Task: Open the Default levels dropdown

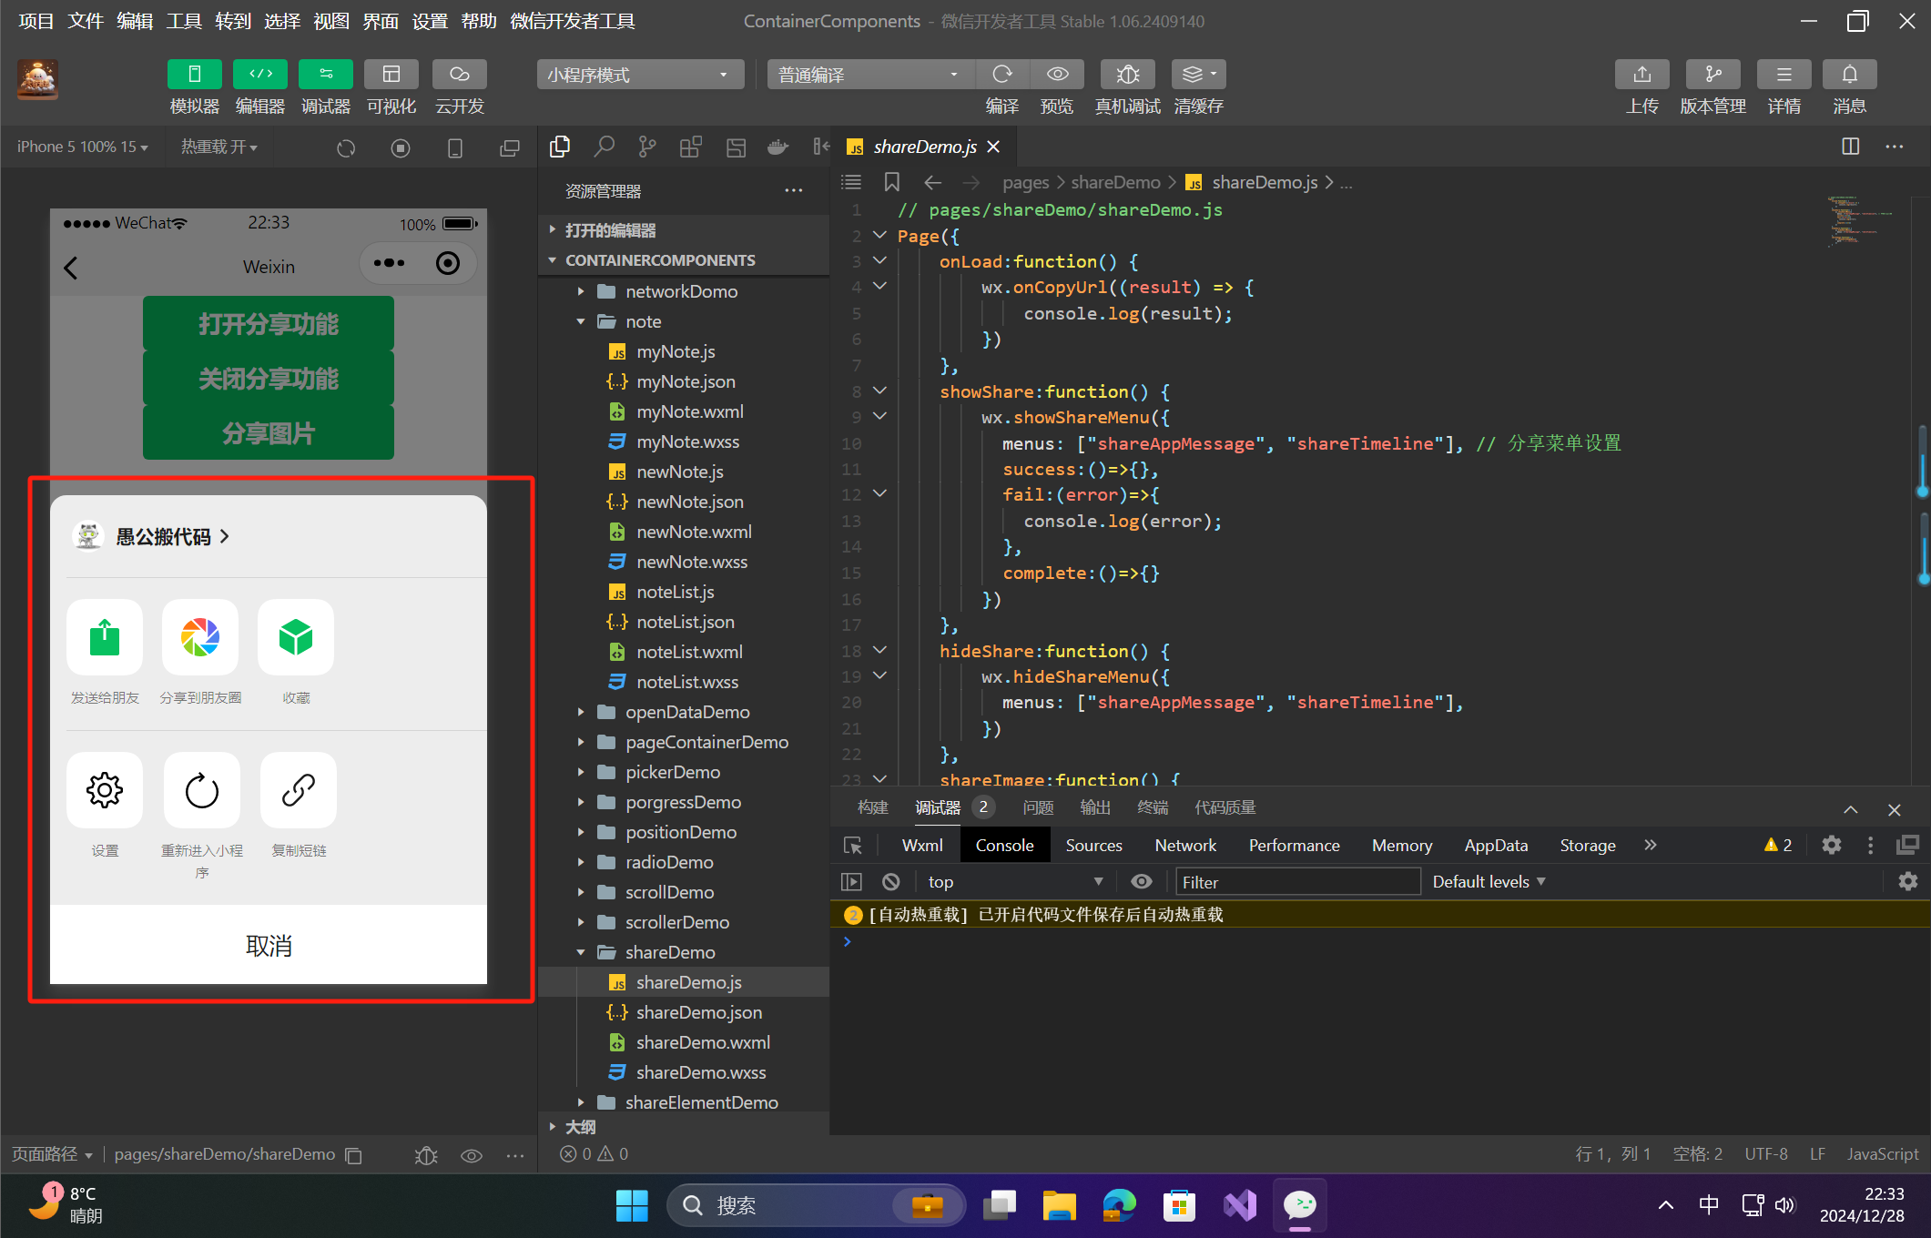Action: (x=1489, y=881)
